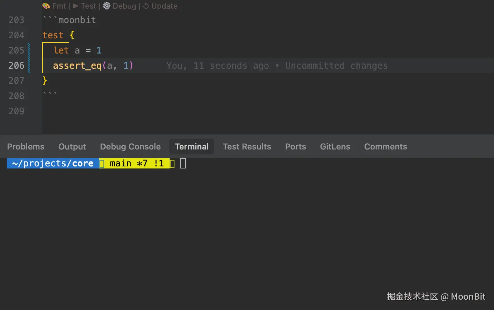494x310 pixels.
Task: Click the ```moonbit code fence text
Action: tap(69, 20)
